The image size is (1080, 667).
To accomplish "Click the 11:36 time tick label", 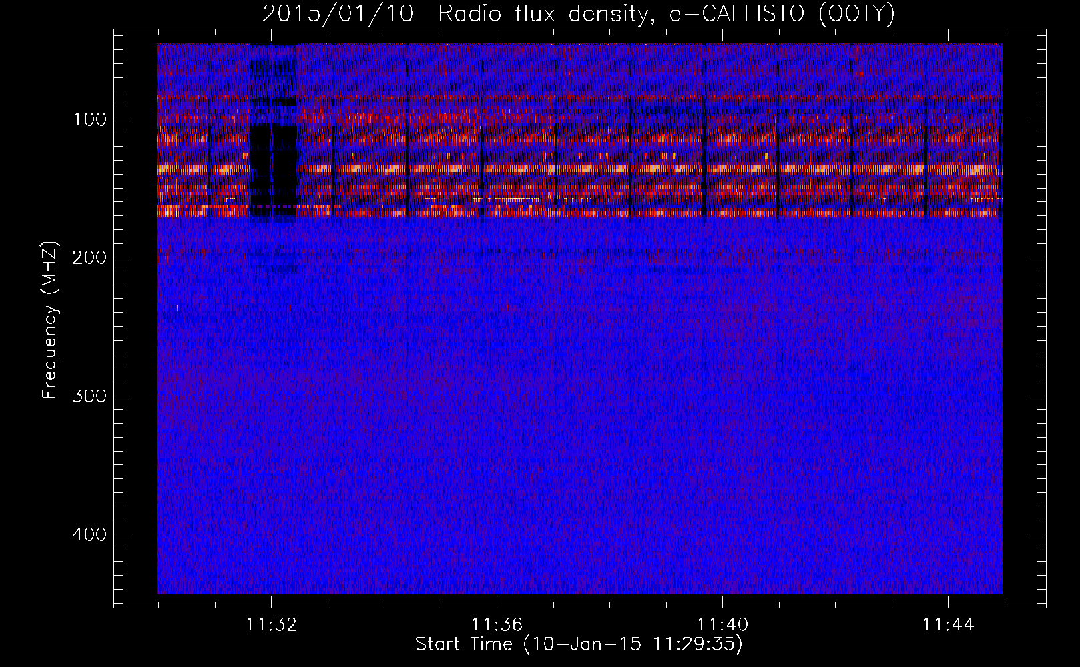I will pos(497,625).
